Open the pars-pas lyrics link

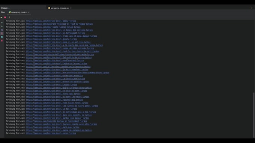click(x=53, y=127)
